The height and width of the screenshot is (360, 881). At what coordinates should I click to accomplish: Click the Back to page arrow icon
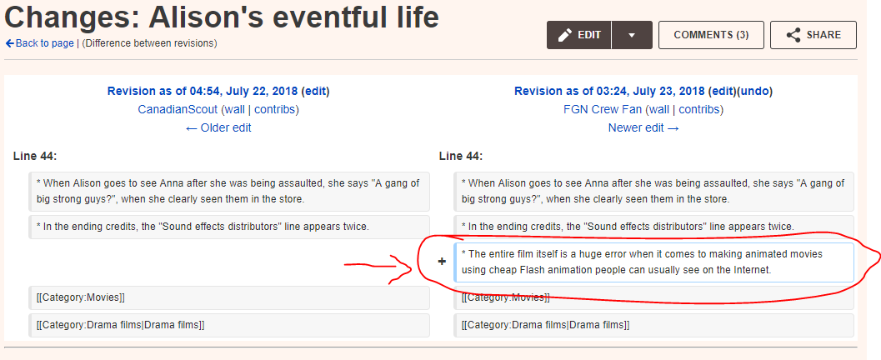[9, 43]
